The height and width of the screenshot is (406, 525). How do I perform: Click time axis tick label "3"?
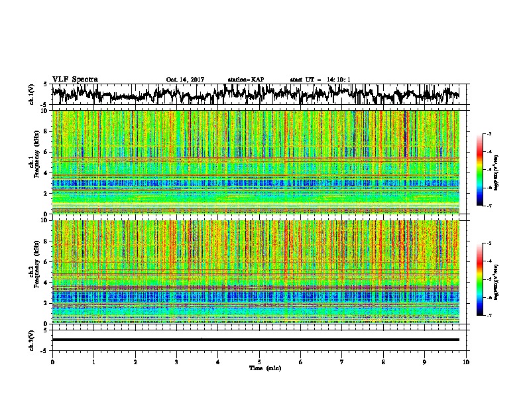point(176,362)
